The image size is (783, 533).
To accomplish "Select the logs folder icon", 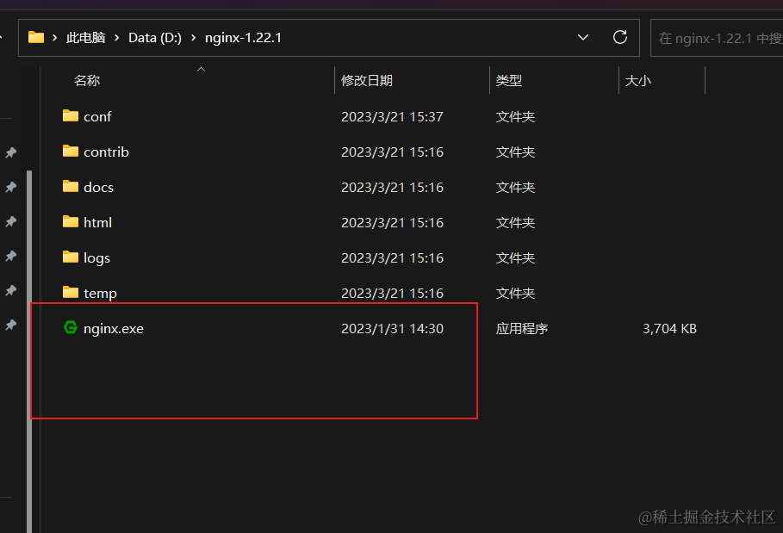I will coord(71,257).
